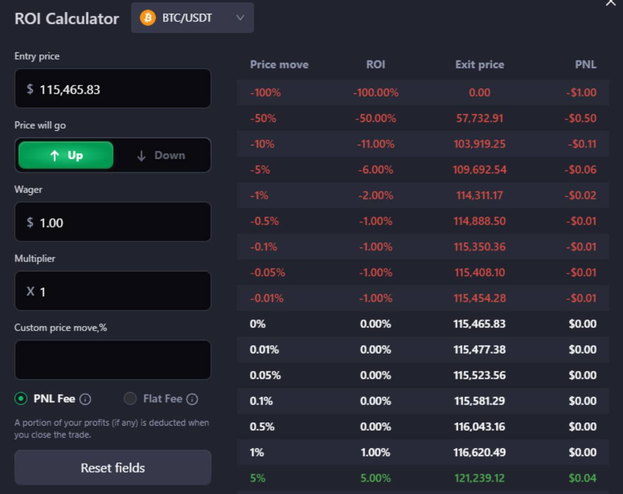Image resolution: width=623 pixels, height=494 pixels.
Task: Click the 5.00% ROI cell
Action: pyautogui.click(x=376, y=478)
